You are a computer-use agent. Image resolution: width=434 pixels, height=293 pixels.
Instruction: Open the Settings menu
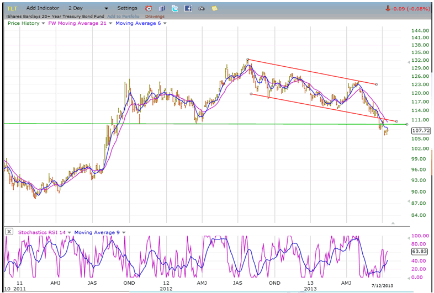[x=127, y=9]
